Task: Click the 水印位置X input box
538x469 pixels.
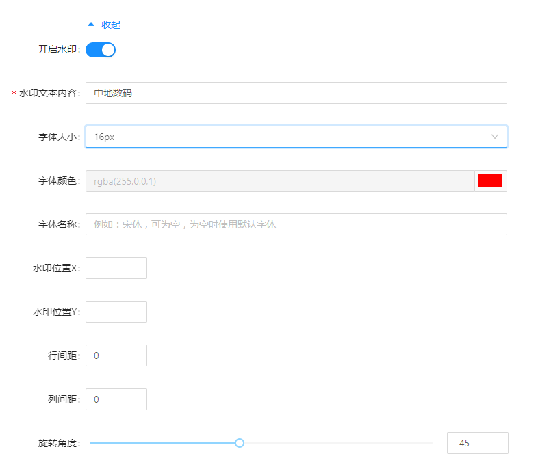Action: pos(116,268)
